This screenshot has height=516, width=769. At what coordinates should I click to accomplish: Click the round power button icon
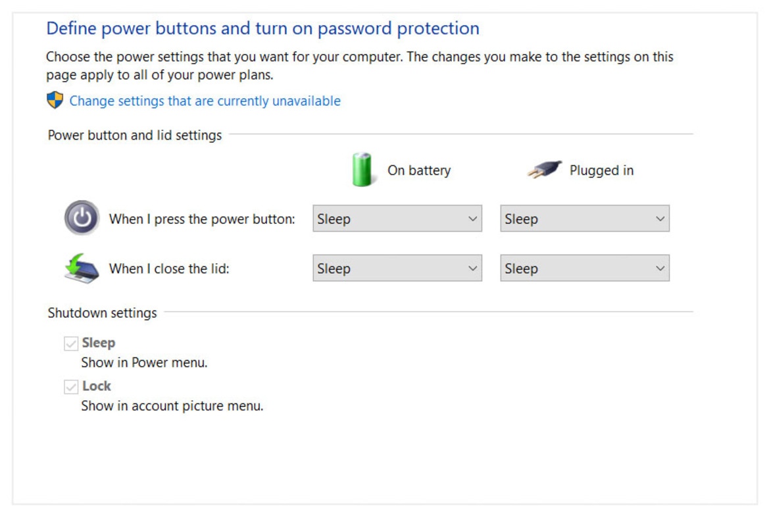[x=82, y=218]
